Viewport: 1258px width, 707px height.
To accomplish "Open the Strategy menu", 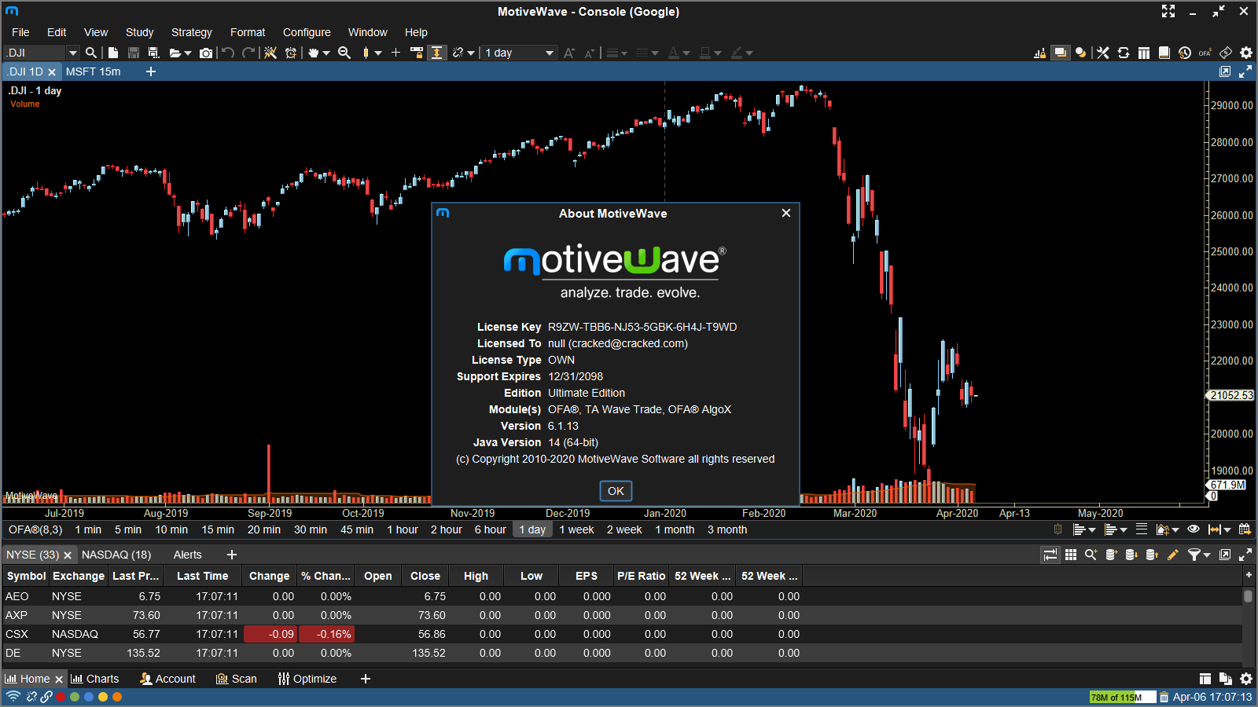I will click(192, 32).
